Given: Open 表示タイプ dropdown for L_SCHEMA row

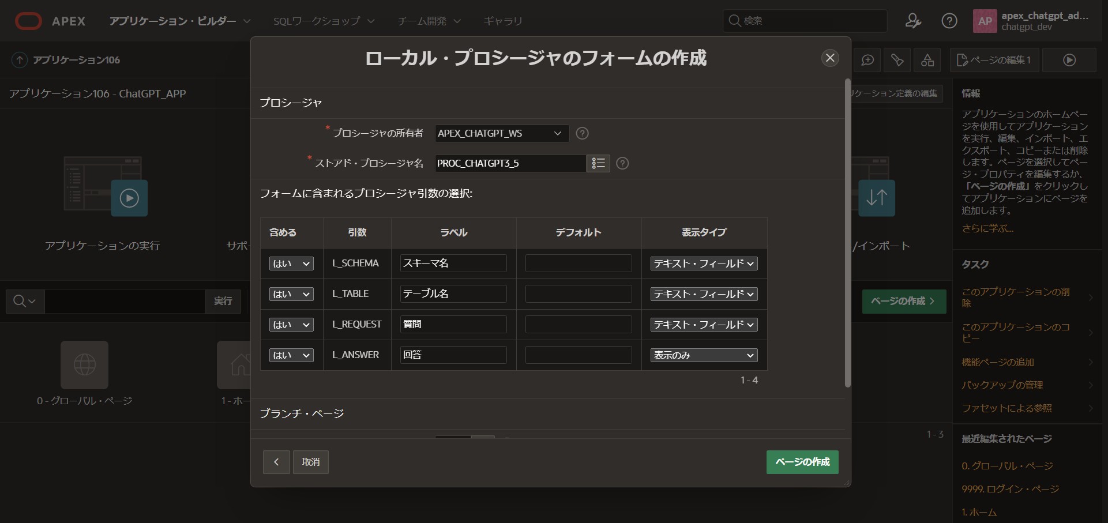Looking at the screenshot, I should (704, 264).
